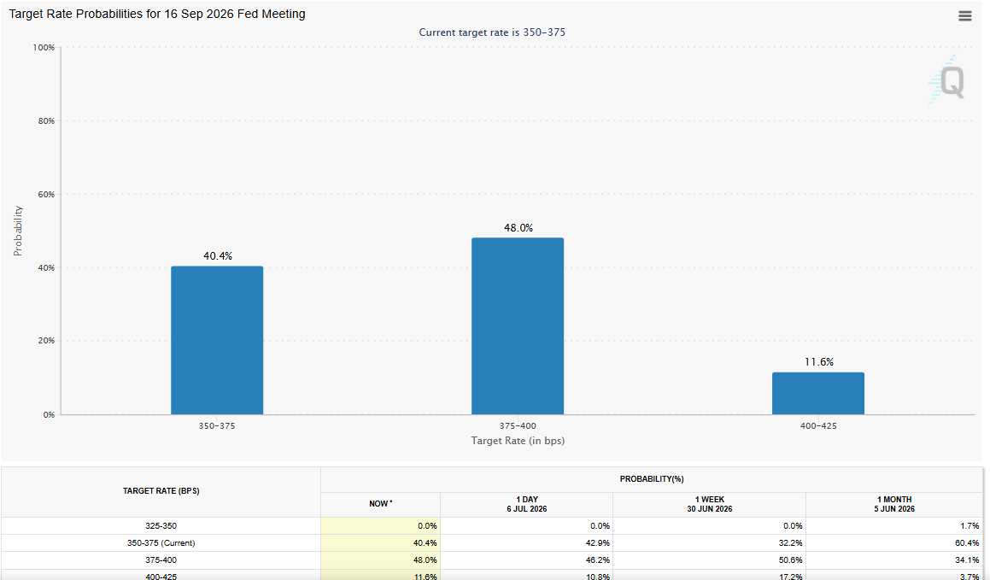990x580 pixels.
Task: Click the 'Probability' y-axis title
Action: (18, 231)
